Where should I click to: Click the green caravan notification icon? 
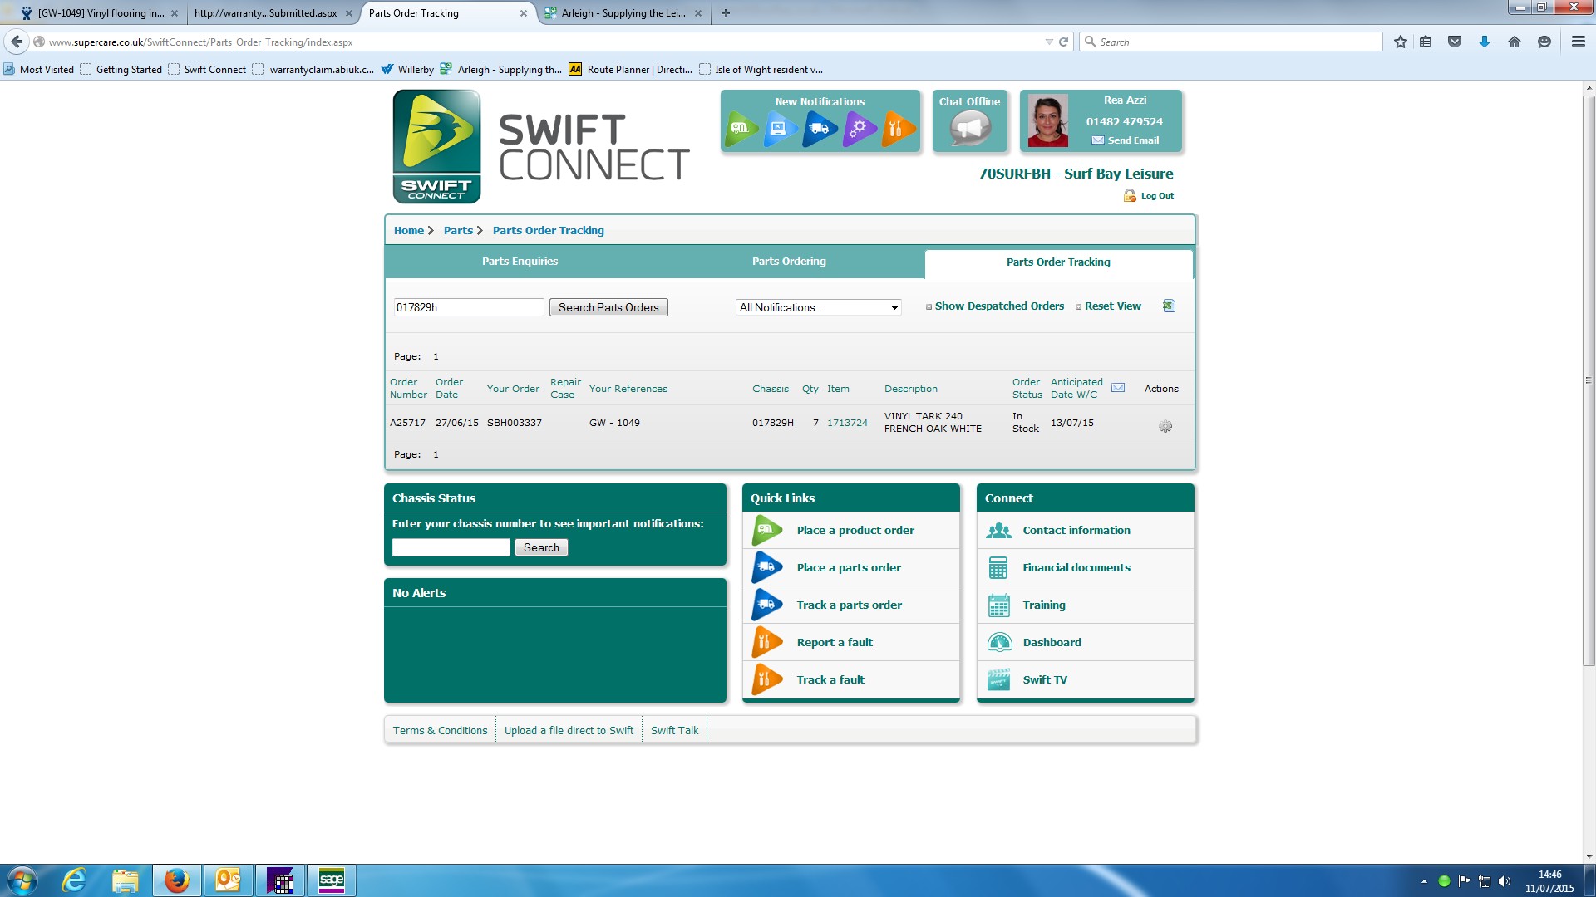(741, 129)
